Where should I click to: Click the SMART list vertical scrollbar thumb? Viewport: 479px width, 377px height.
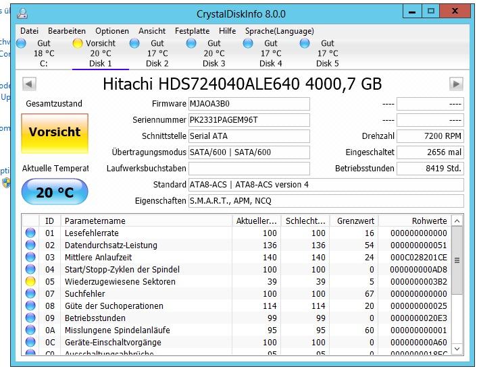point(457,260)
